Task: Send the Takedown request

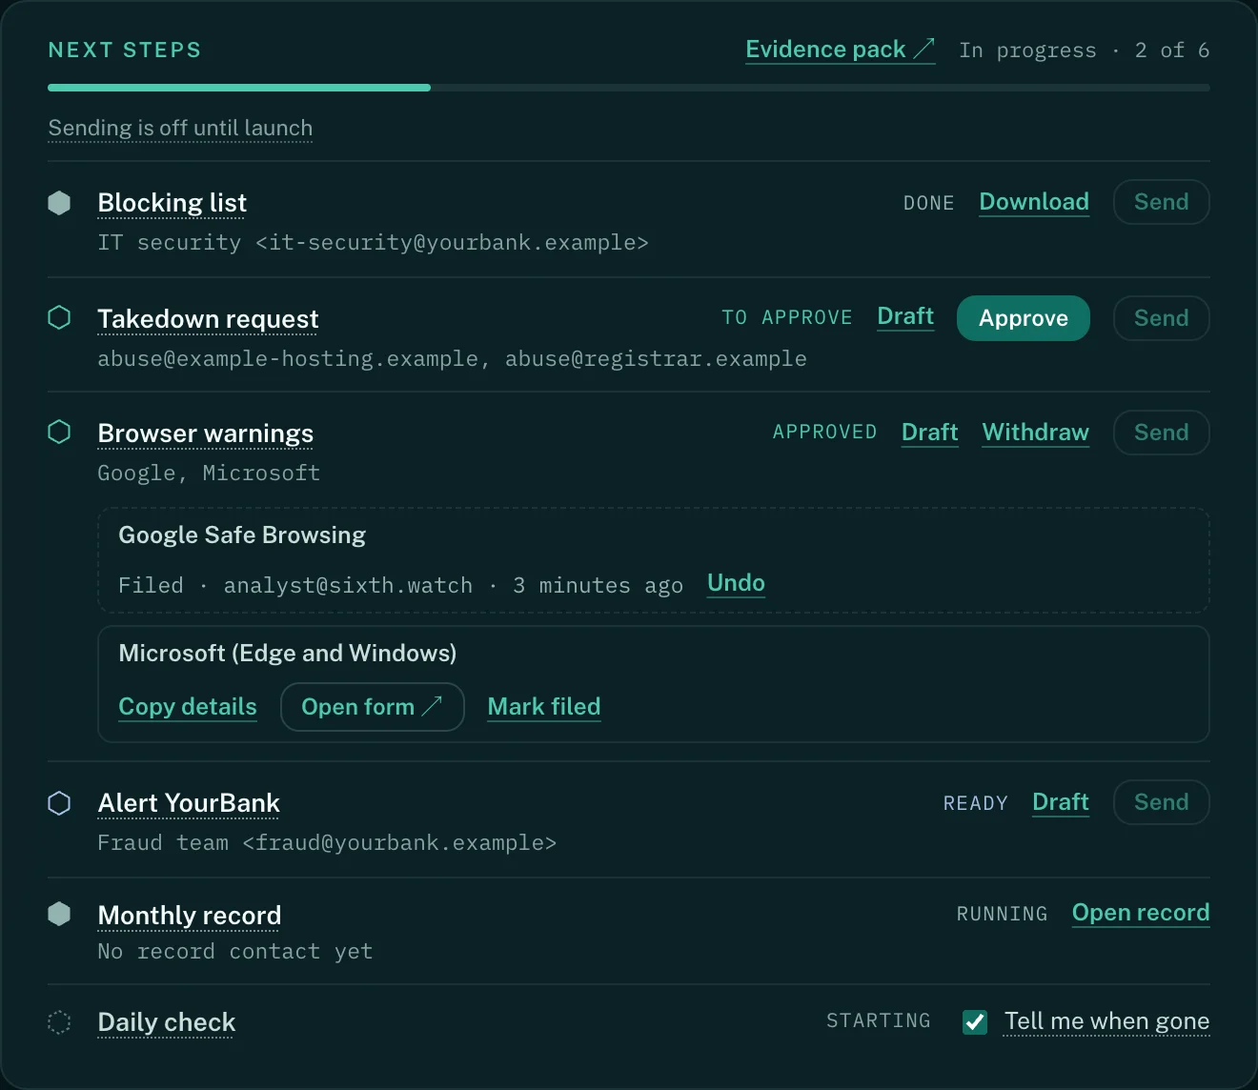Action: 1161,318
